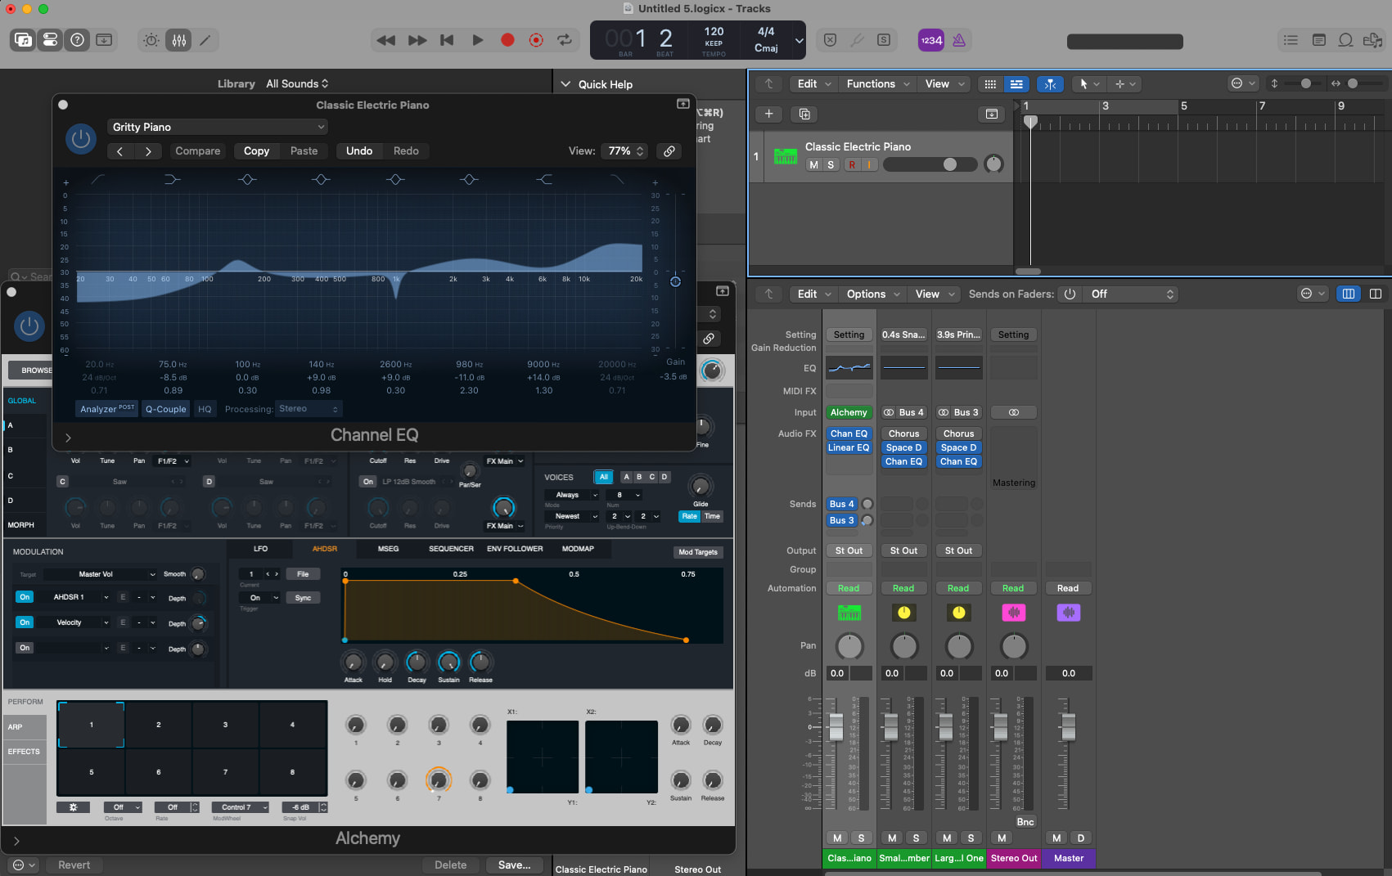Click the Add Track plus button

(x=768, y=114)
